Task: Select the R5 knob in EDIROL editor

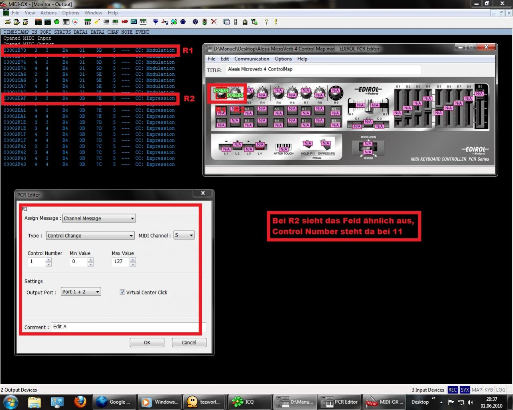Action: click(x=278, y=93)
